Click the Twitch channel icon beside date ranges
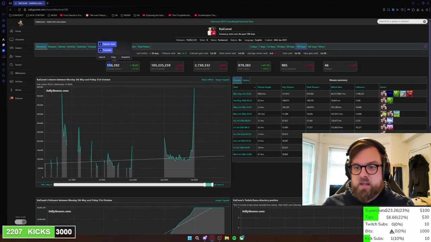This screenshot has height=242, width=431. click(x=426, y=46)
